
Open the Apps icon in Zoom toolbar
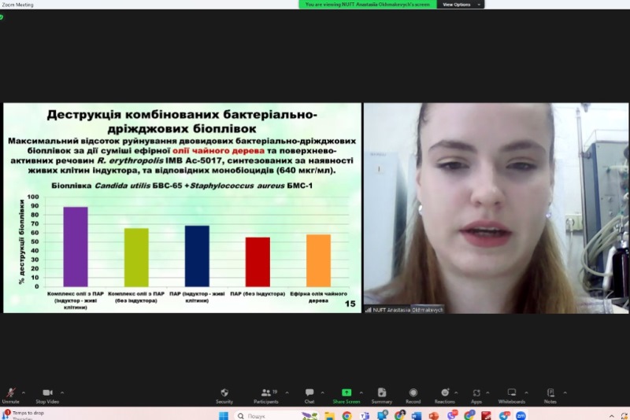point(476,392)
